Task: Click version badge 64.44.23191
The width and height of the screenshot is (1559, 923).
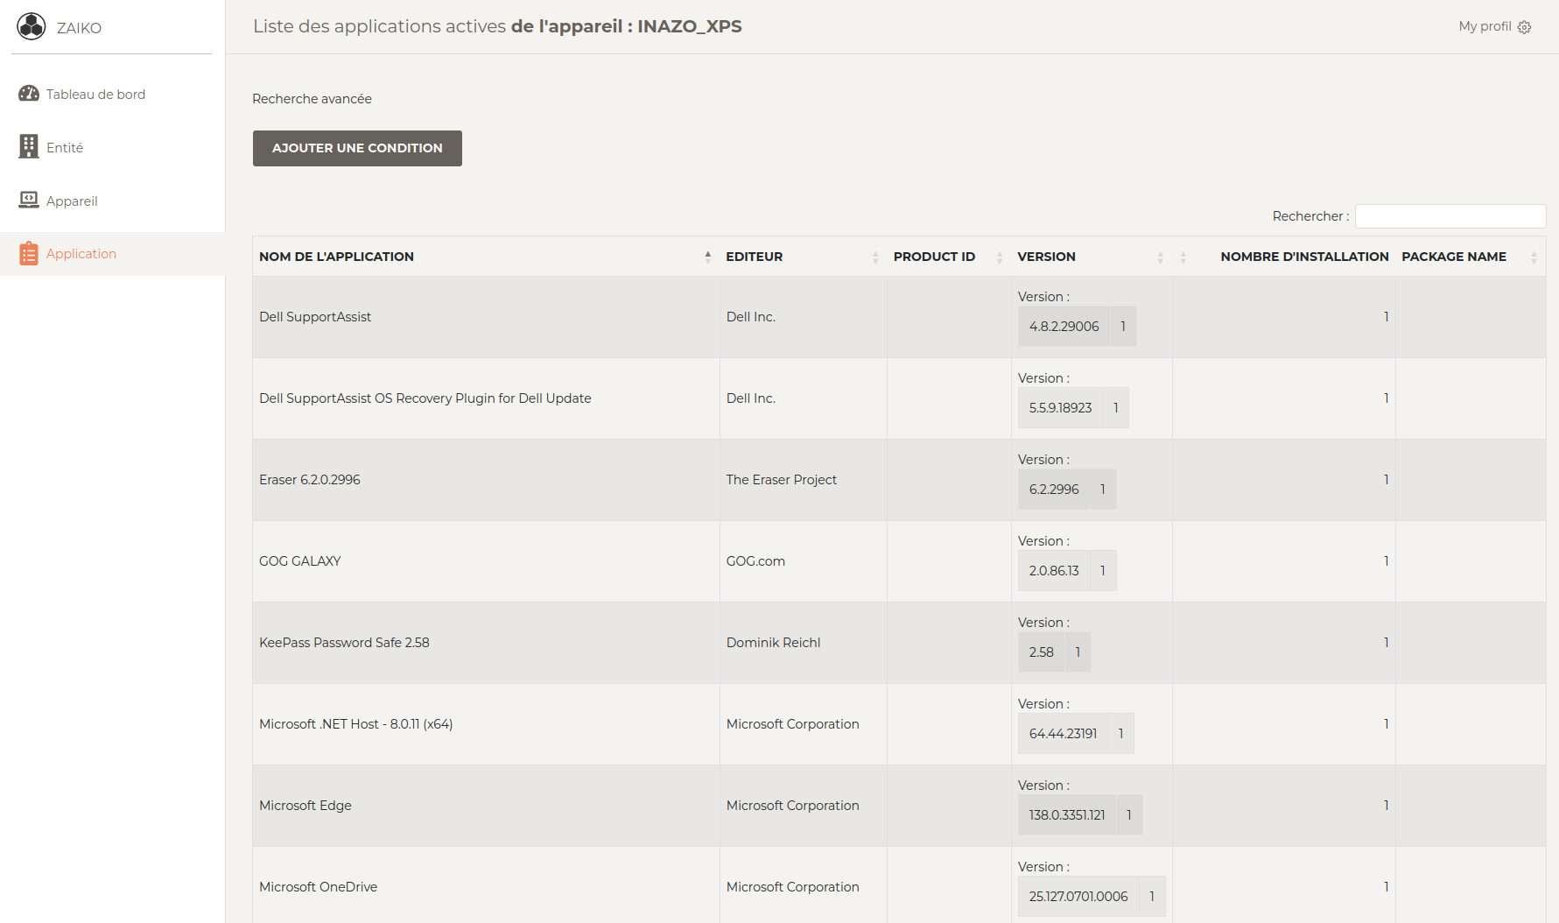Action: pyautogui.click(x=1063, y=734)
